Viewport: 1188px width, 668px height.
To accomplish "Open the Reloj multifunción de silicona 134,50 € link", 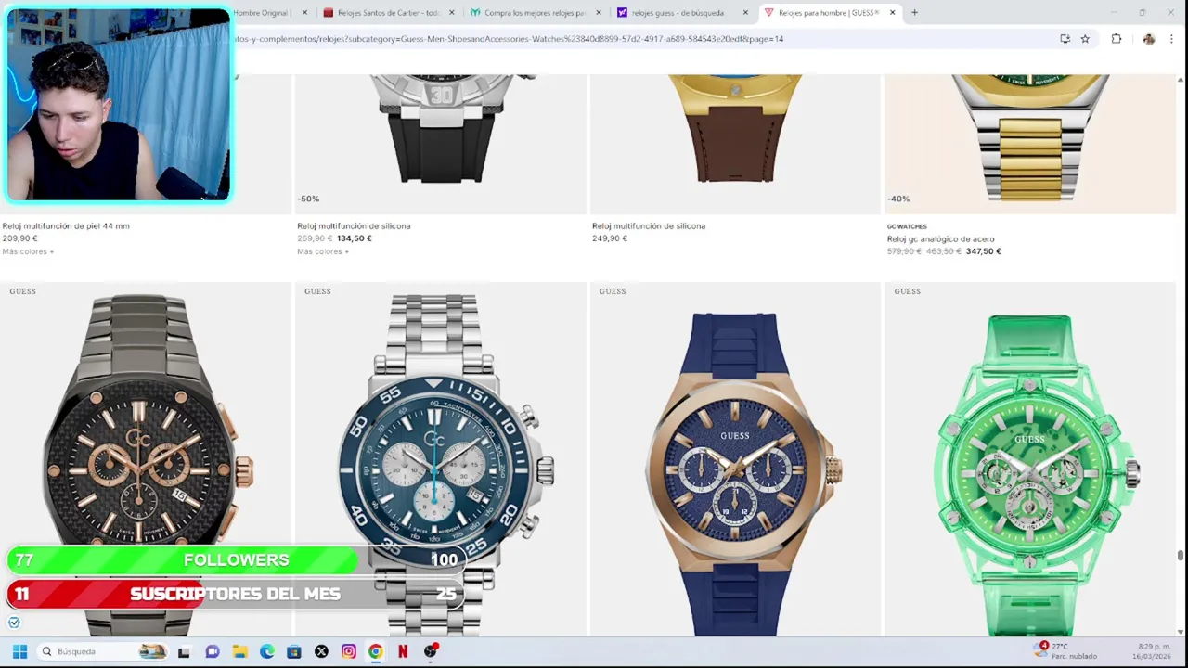I will 354,225.
